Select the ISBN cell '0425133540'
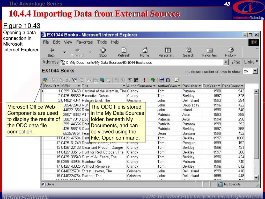265x199 pixels. (x=71, y=157)
